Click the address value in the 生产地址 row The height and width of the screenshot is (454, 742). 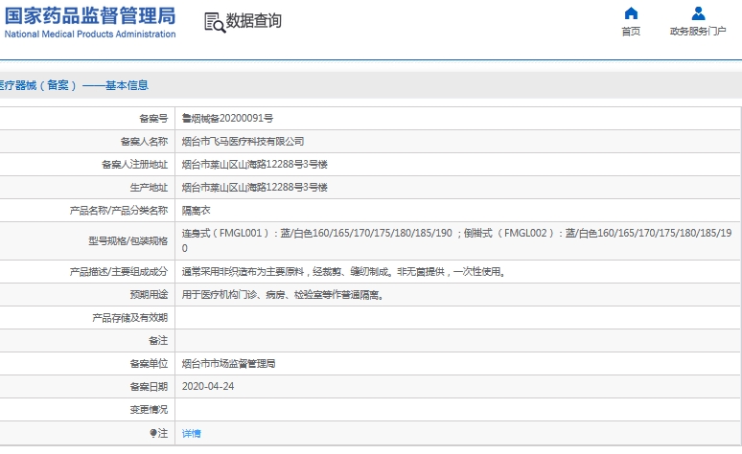pos(255,188)
